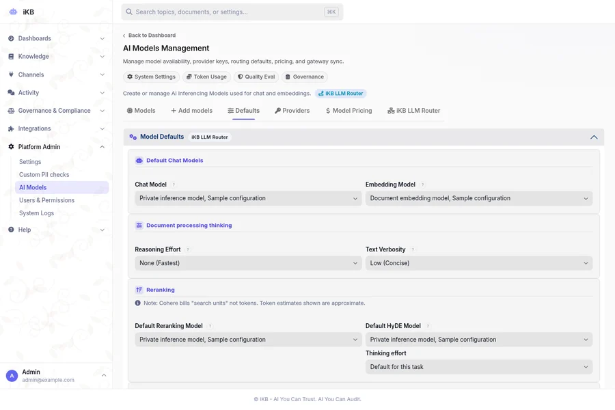Click the Admin avatar circle
The image size is (615, 410).
12,376
